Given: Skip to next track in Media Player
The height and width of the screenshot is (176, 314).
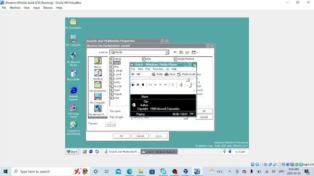Looking at the screenshot, I should tap(165, 85).
